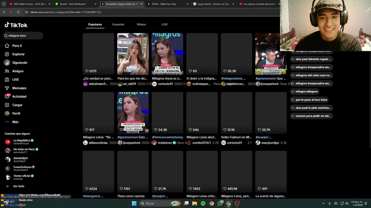Screen dimensions: 371x208
Task: Click the TikTok search field
Action: click(23, 36)
